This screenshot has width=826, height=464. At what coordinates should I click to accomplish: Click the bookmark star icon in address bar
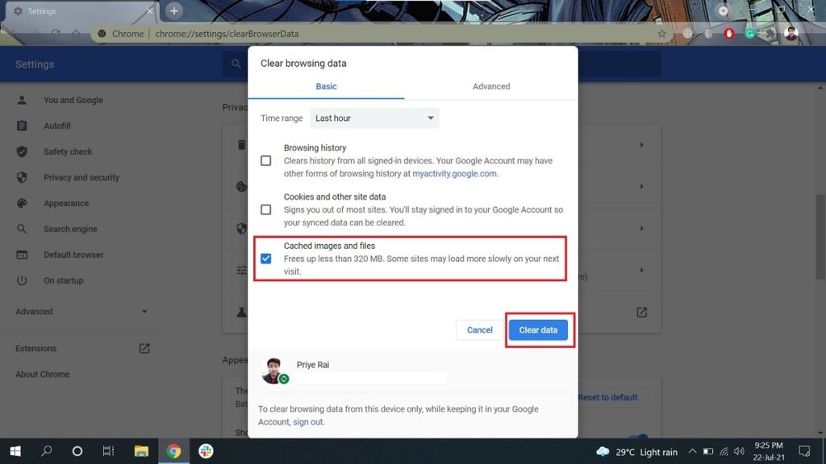661,34
